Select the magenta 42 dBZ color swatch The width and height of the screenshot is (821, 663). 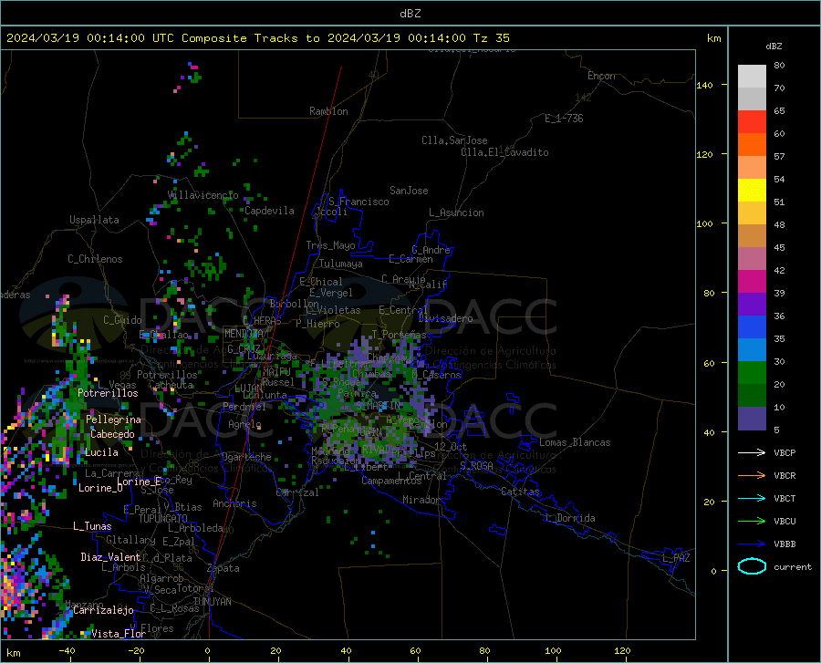point(752,282)
